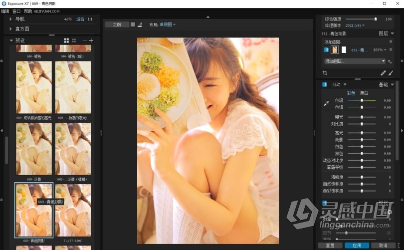Open the 单视图 layout dropdown
This screenshot has height=250, width=404.
pos(168,24)
